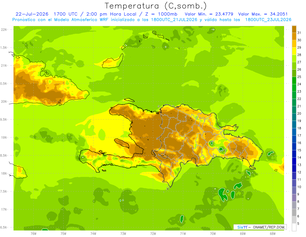Click the legend value label "27"
This screenshot has width=306, height=237.
299,62
